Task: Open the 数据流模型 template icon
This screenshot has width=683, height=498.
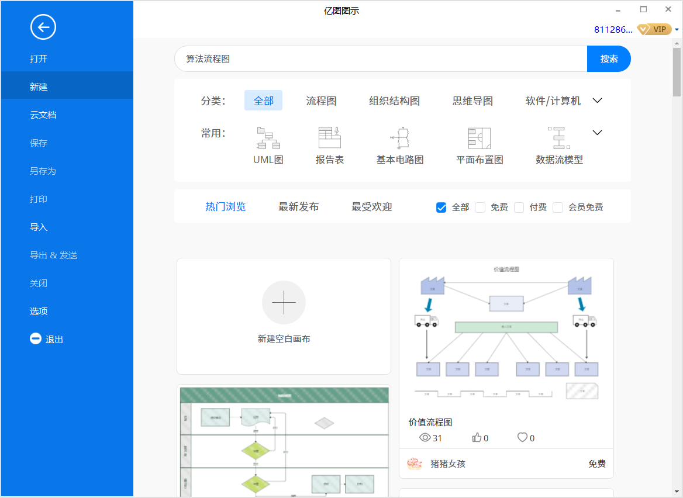Action: pos(559,137)
